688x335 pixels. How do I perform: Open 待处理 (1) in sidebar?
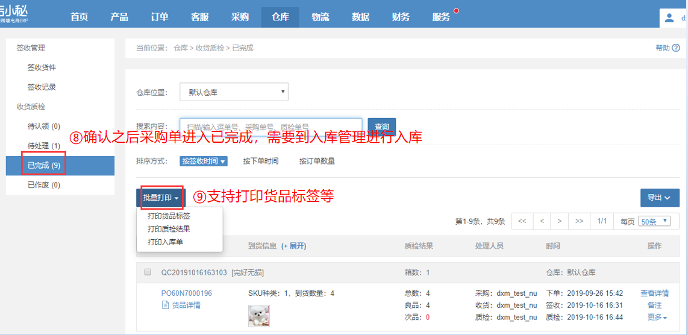(44, 146)
